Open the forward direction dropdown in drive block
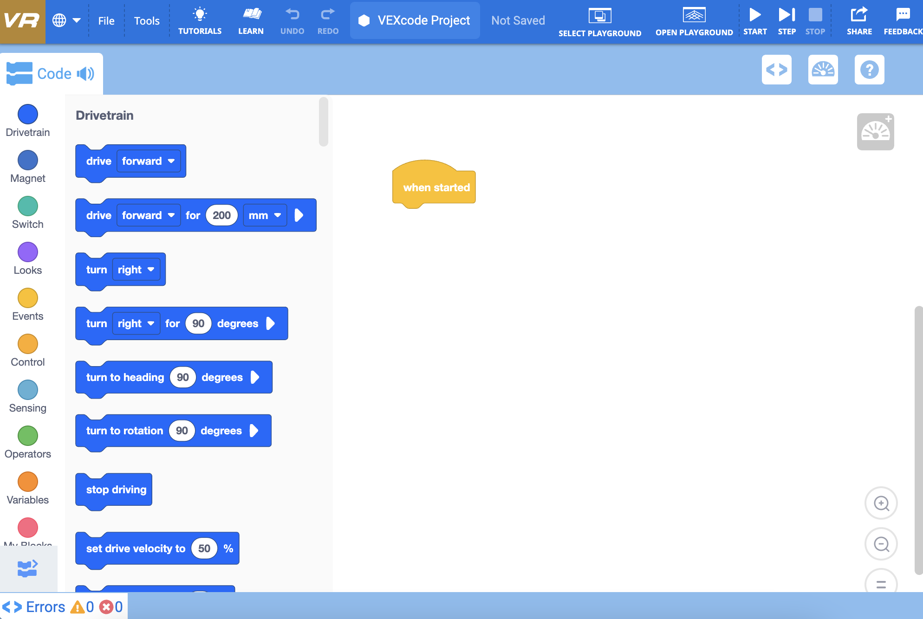This screenshot has height=619, width=923. 149,161
